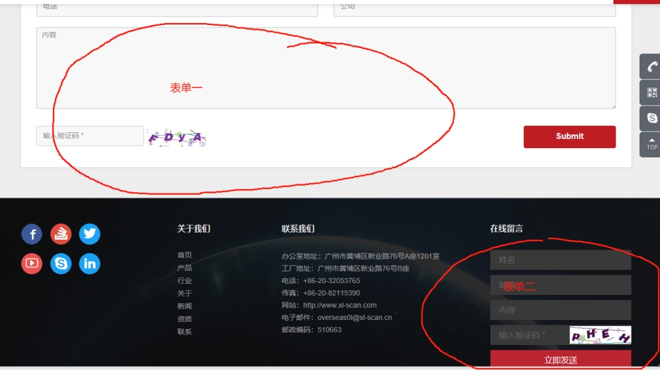The image size is (660, 370).
Task: Click the 关于我们 footer heading
Action: (193, 228)
